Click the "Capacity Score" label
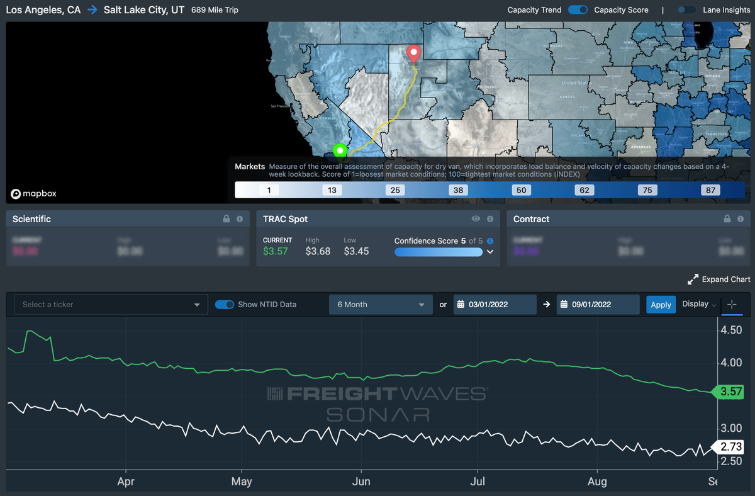 [621, 10]
